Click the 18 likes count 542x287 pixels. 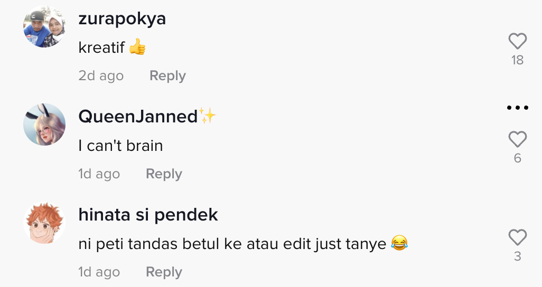coord(518,60)
